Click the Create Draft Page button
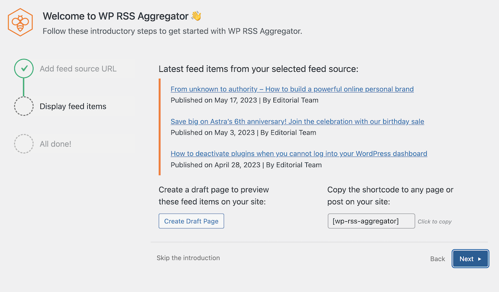 (x=191, y=221)
